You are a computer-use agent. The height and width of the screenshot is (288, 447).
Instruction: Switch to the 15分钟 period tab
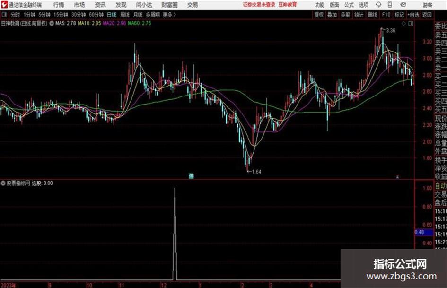tap(61, 15)
